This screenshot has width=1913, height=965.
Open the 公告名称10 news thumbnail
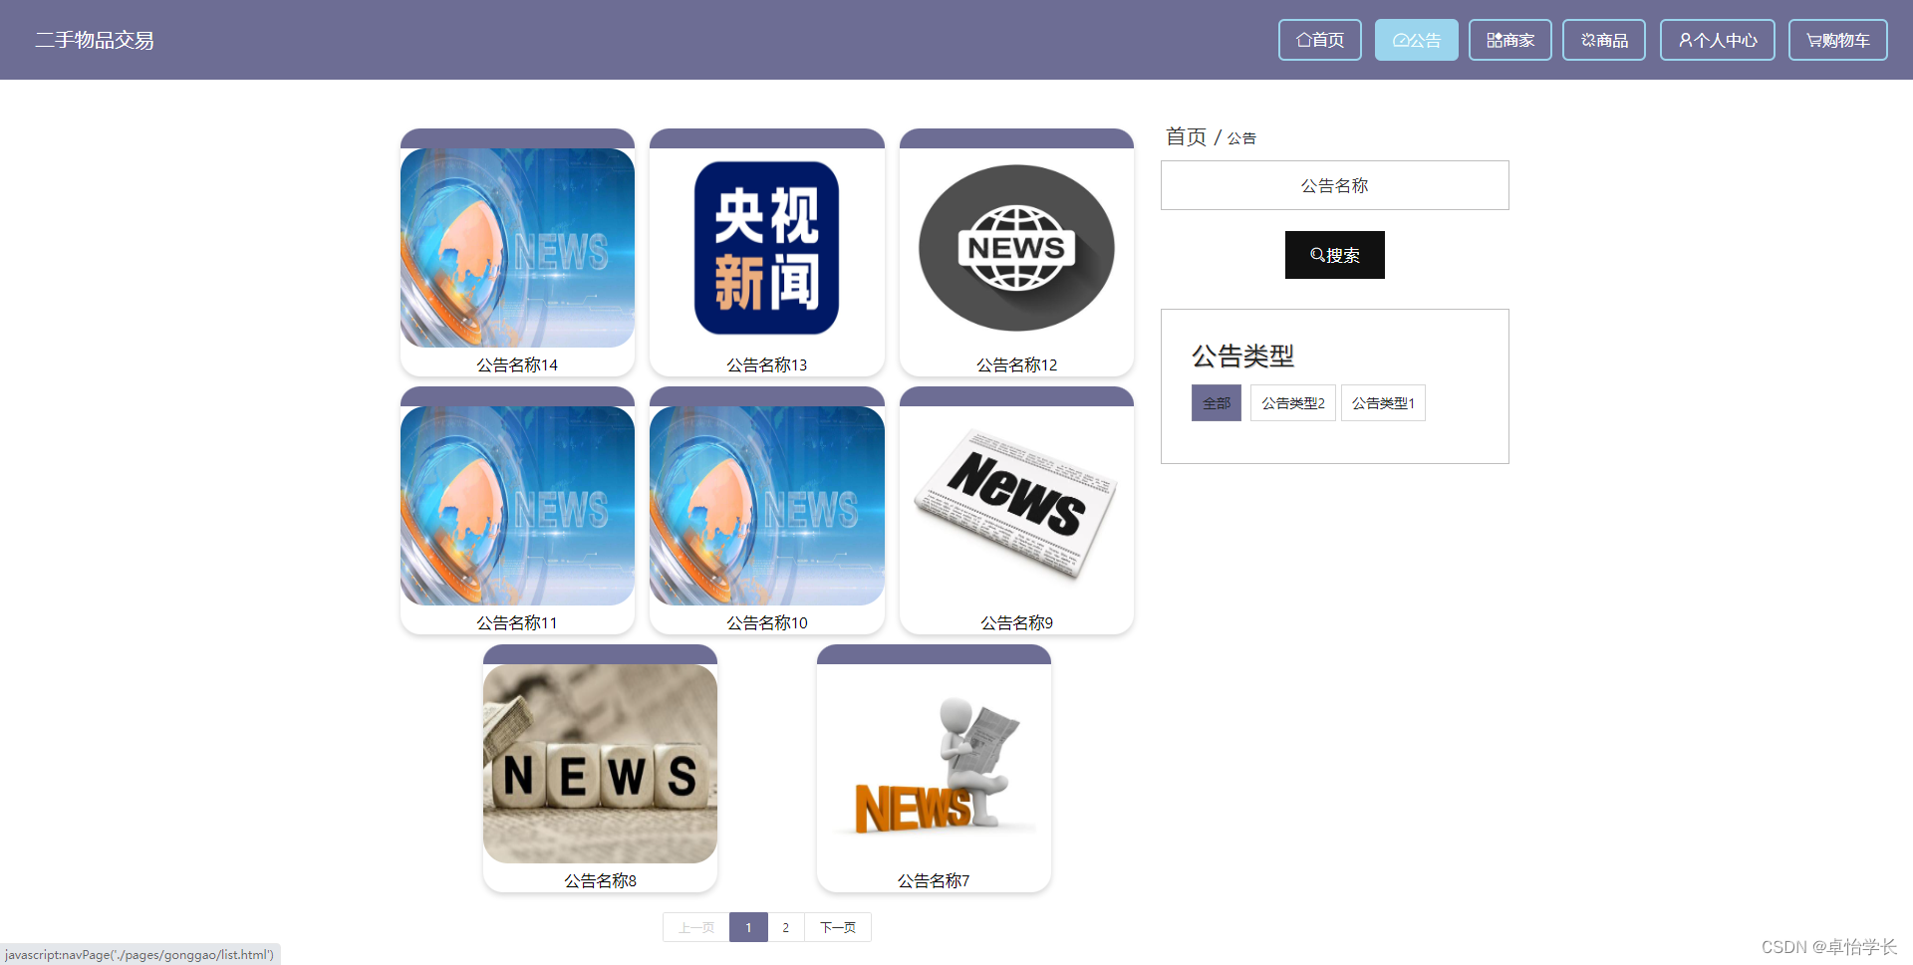pyautogui.click(x=766, y=506)
